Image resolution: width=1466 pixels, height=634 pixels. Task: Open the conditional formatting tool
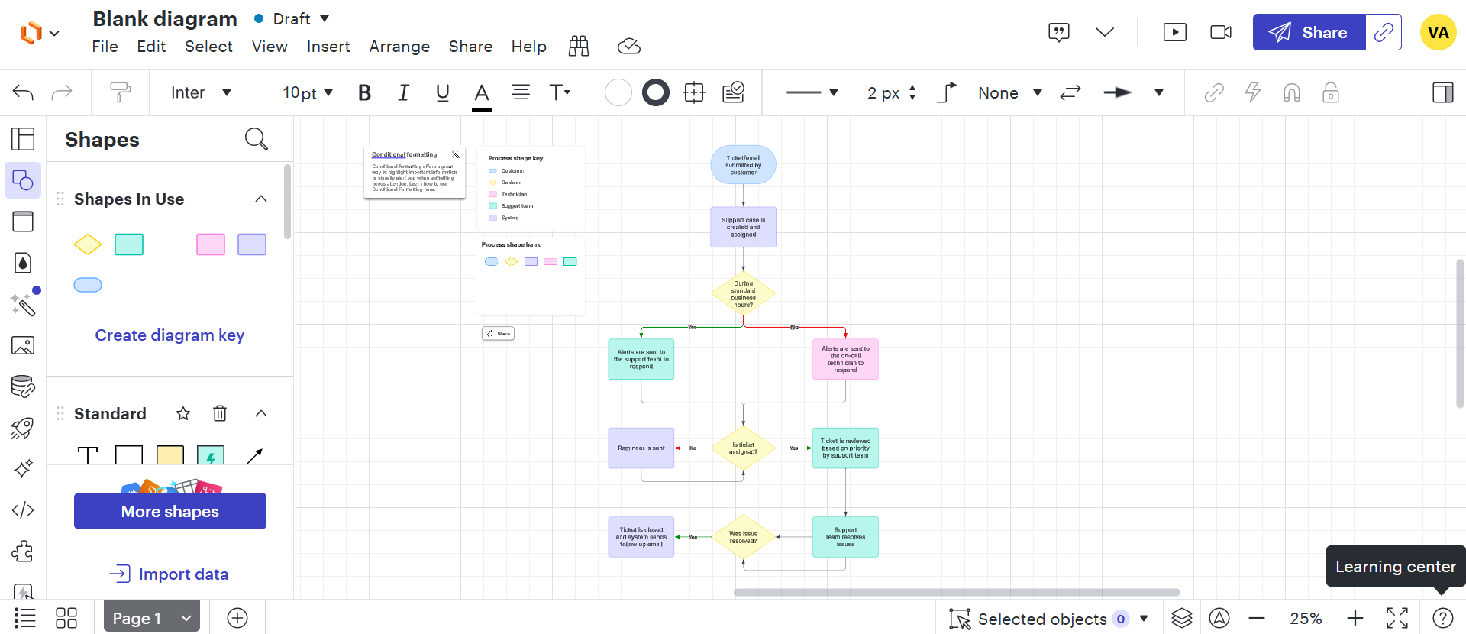734,93
